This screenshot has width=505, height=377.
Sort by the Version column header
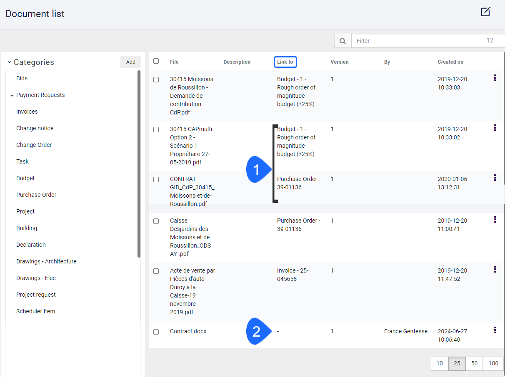point(340,62)
